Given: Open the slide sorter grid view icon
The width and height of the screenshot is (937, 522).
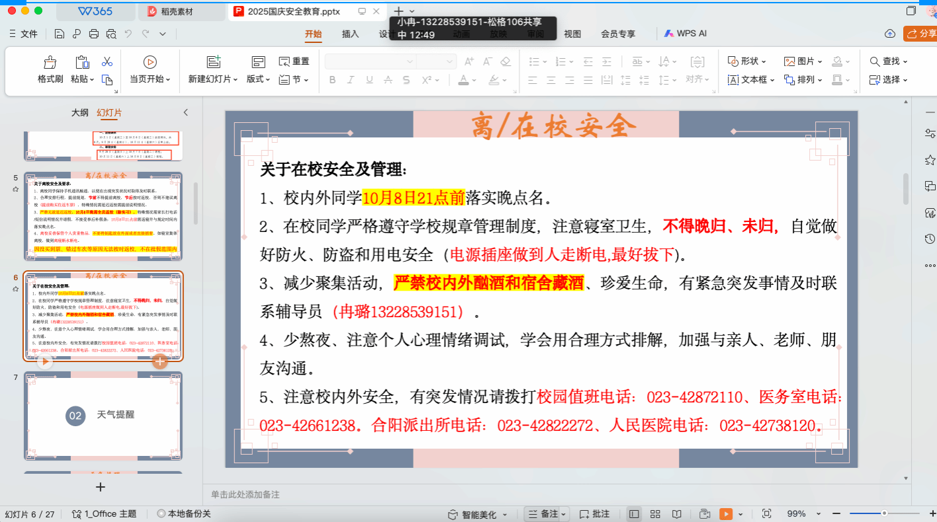Looking at the screenshot, I should (655, 514).
